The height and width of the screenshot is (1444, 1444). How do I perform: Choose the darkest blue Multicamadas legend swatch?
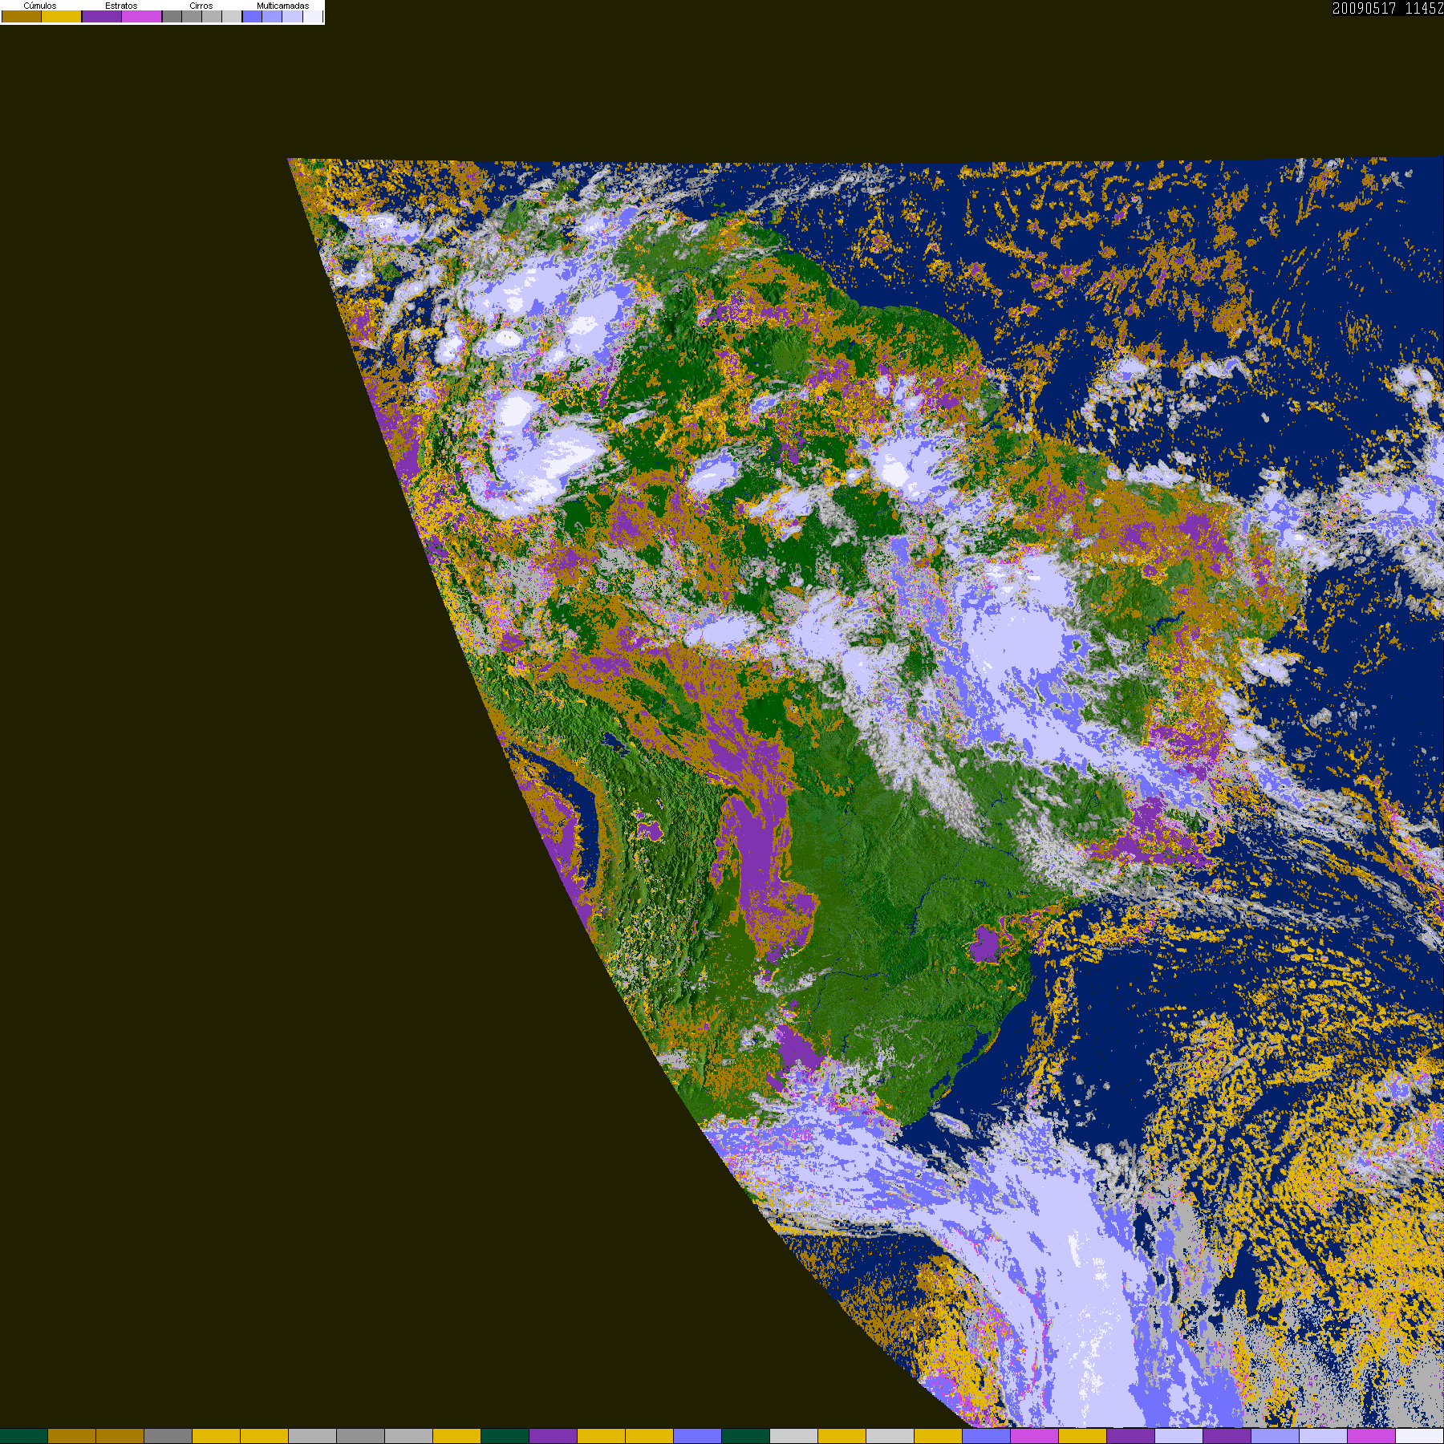[252, 16]
